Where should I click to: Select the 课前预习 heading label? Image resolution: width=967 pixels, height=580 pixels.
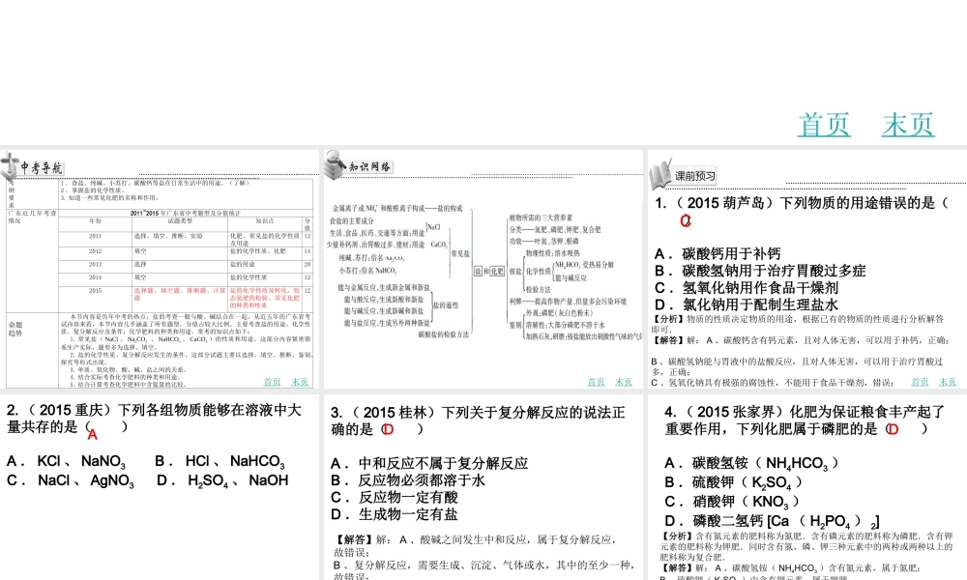pos(695,176)
